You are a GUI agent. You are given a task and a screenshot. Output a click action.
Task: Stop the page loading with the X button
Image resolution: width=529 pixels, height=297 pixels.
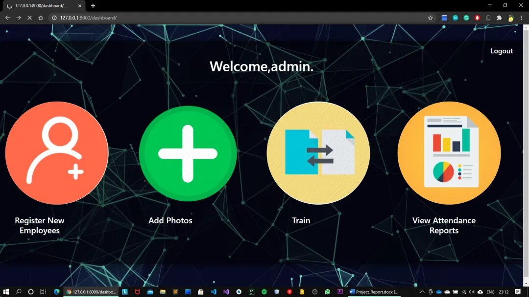point(29,18)
